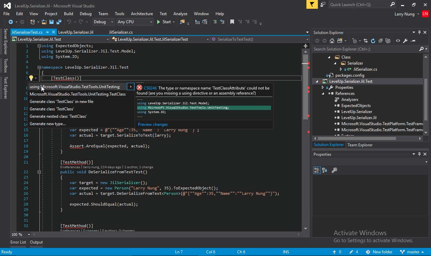Open the Build menu

pyautogui.click(x=68, y=14)
